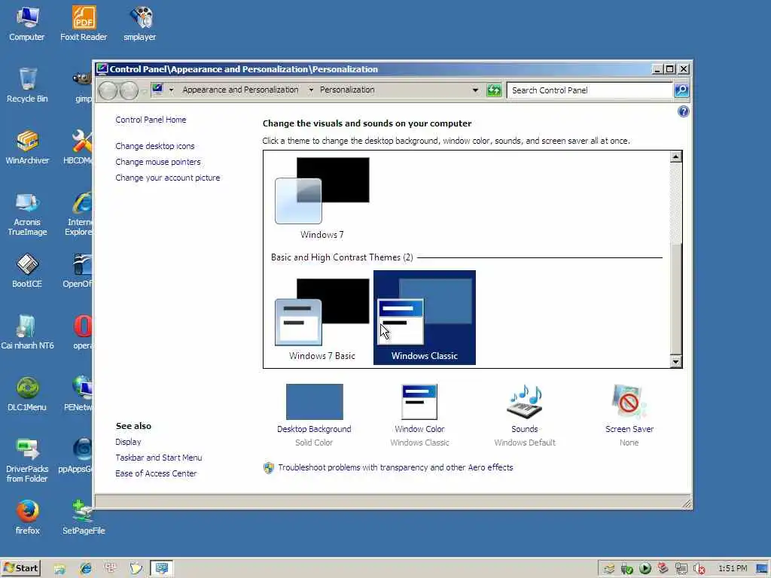Click Change mouse pointers link

pyautogui.click(x=158, y=162)
